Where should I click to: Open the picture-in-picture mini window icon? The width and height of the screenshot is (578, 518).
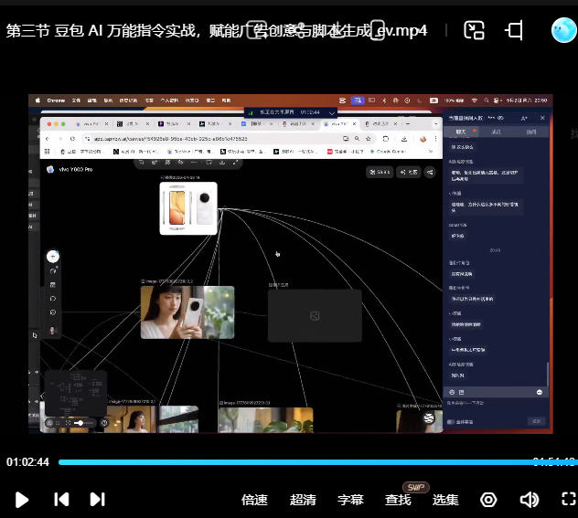pos(474,30)
